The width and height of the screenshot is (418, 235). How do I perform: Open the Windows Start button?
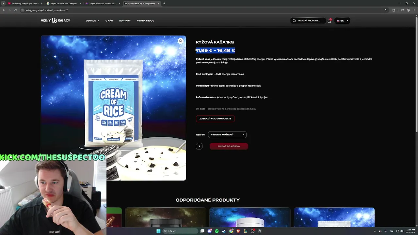coord(158,231)
